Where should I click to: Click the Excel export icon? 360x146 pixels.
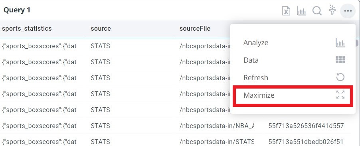coord(286,11)
